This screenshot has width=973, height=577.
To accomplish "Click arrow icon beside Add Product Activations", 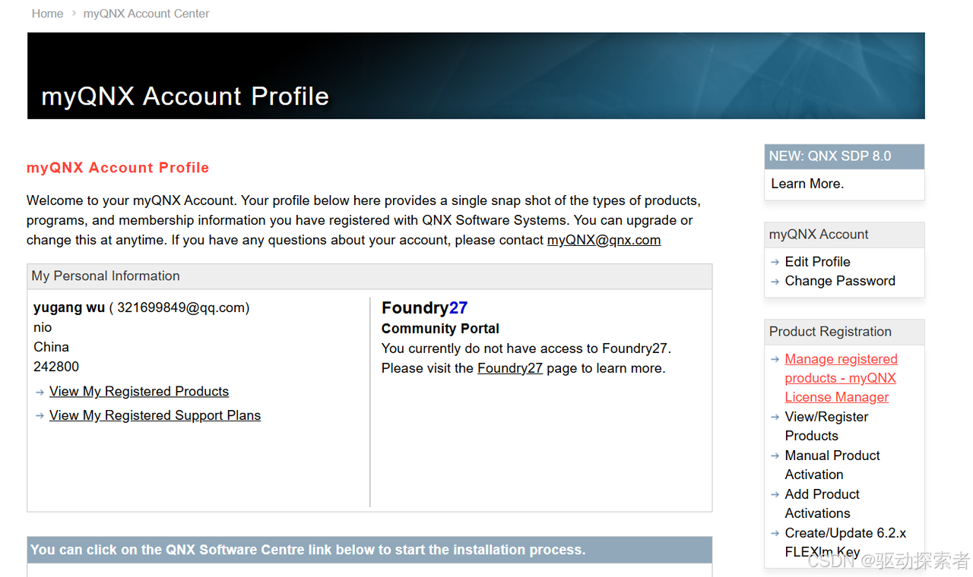I will (x=775, y=494).
